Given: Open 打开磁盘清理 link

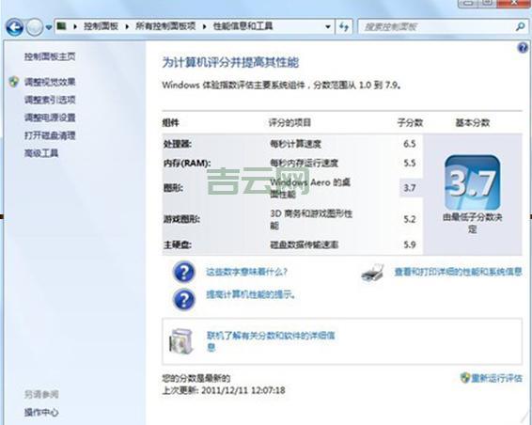Looking at the screenshot, I should [50, 135].
